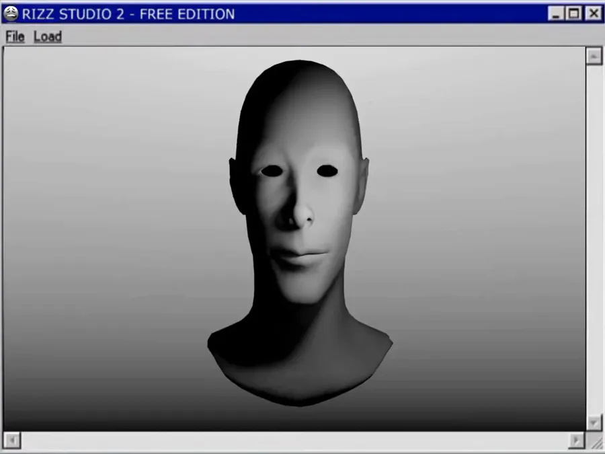Minimize the Rizz Studio 2 window
Viewport: 605px width, 454px height.
pyautogui.click(x=556, y=13)
